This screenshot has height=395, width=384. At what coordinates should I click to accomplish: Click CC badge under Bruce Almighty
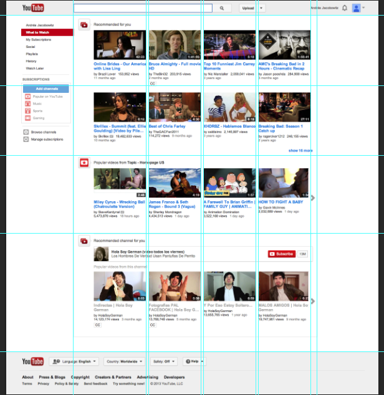(153, 83)
